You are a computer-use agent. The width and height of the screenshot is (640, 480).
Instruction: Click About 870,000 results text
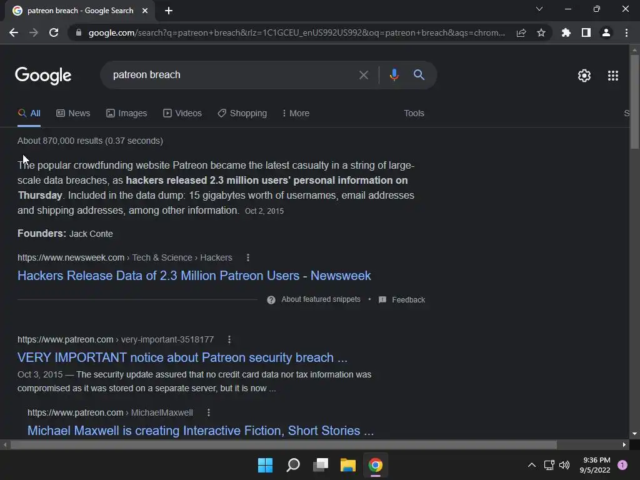tap(90, 141)
